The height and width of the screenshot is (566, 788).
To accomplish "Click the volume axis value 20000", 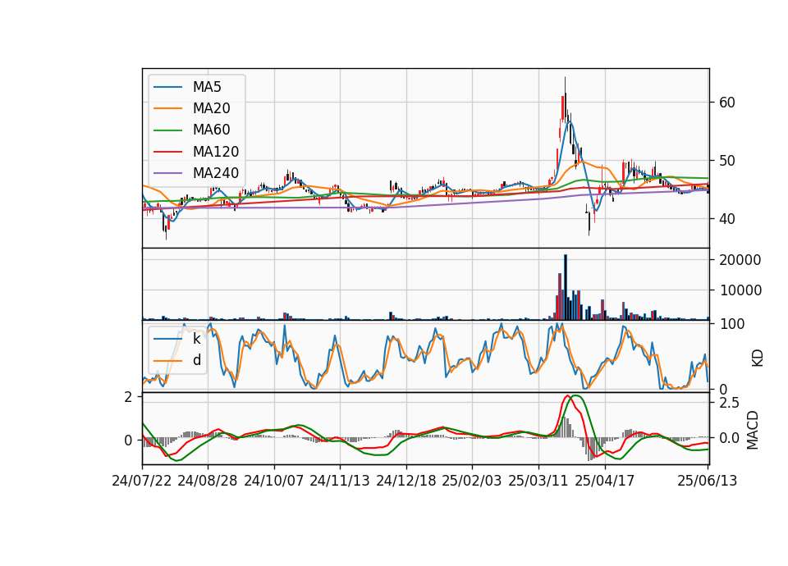I will coord(740,260).
